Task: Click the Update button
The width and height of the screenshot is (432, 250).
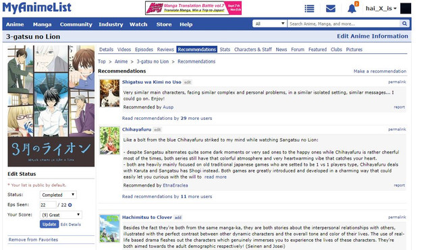Action: pyautogui.click(x=49, y=224)
